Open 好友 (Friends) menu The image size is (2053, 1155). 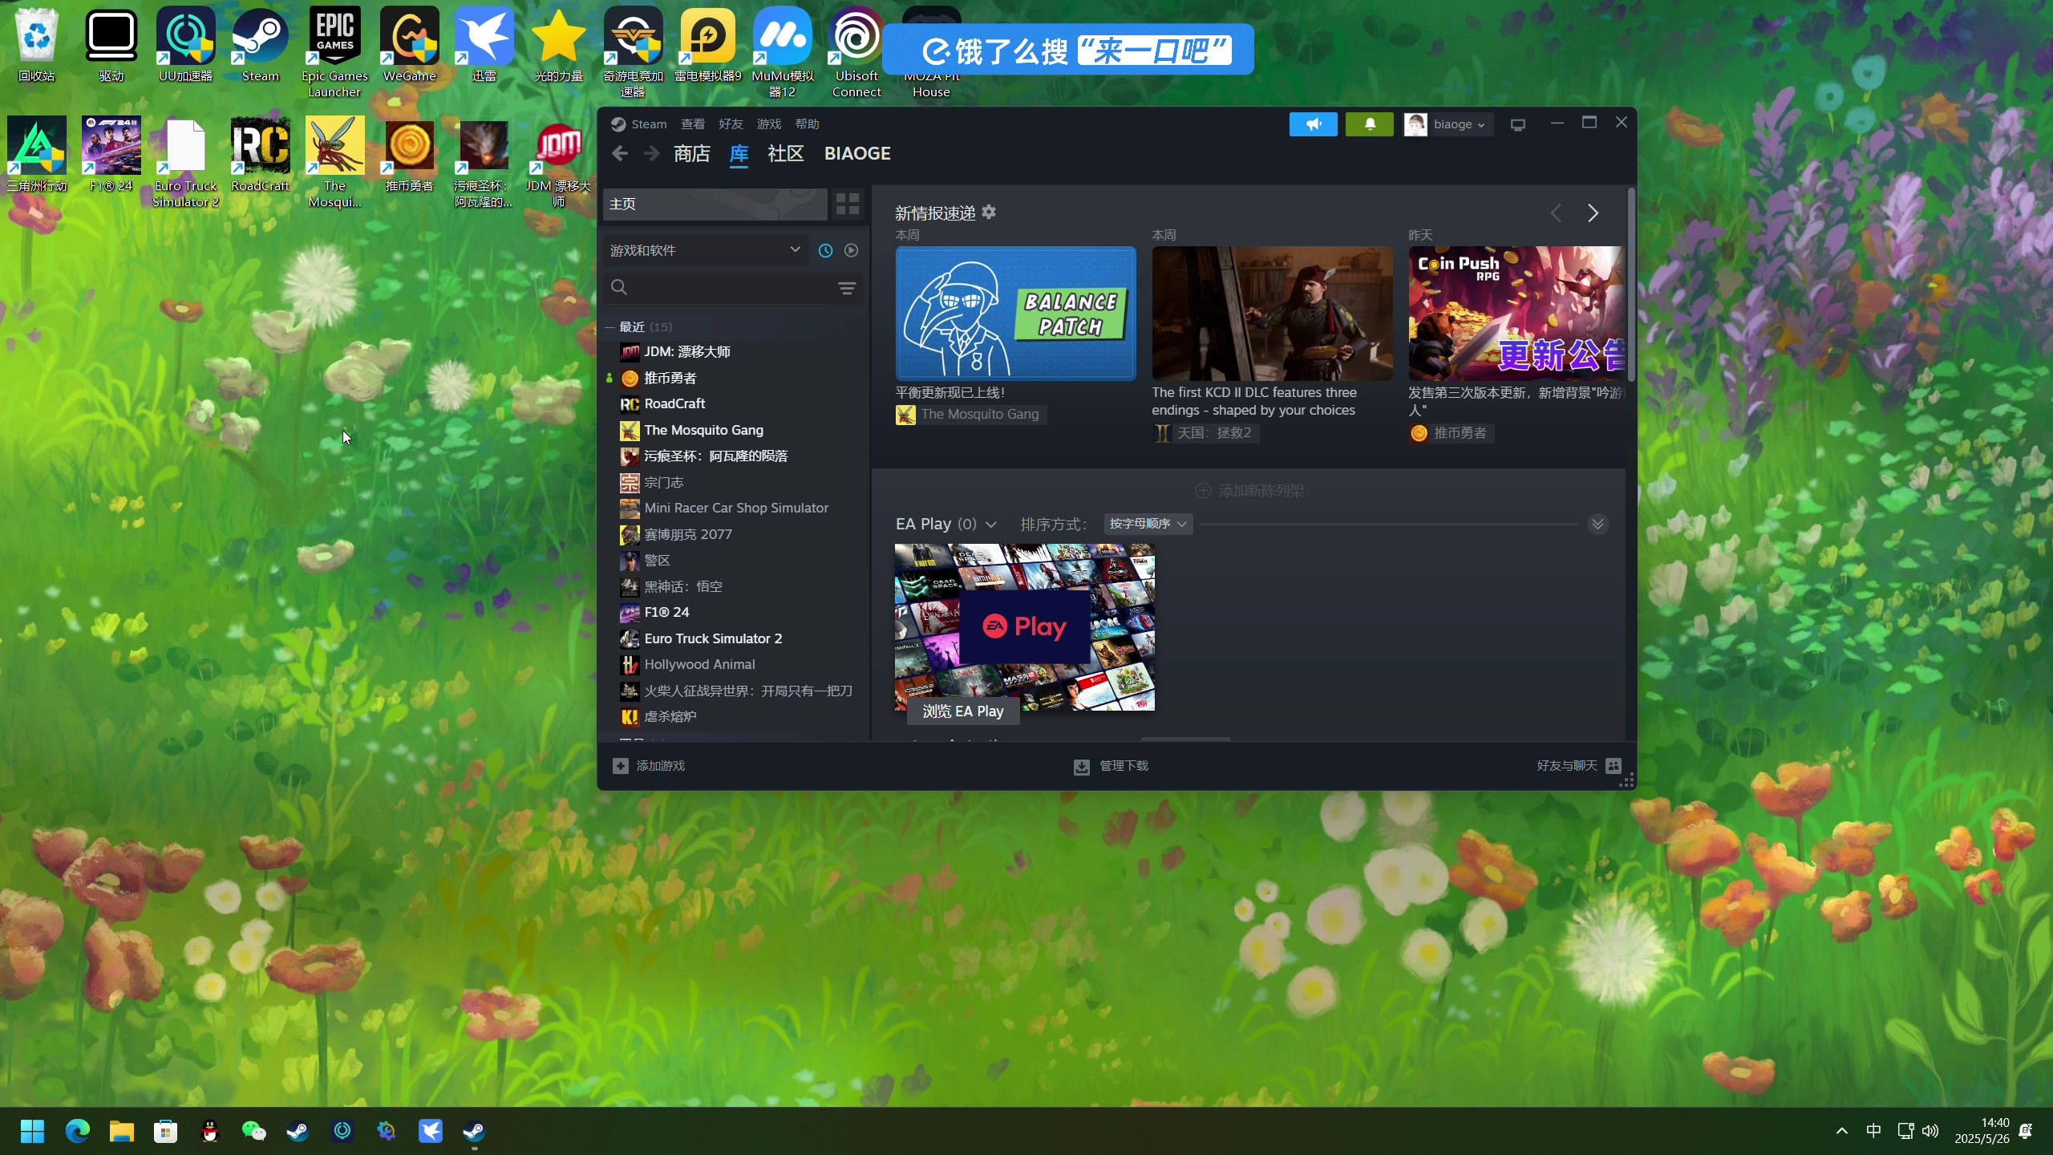click(731, 124)
